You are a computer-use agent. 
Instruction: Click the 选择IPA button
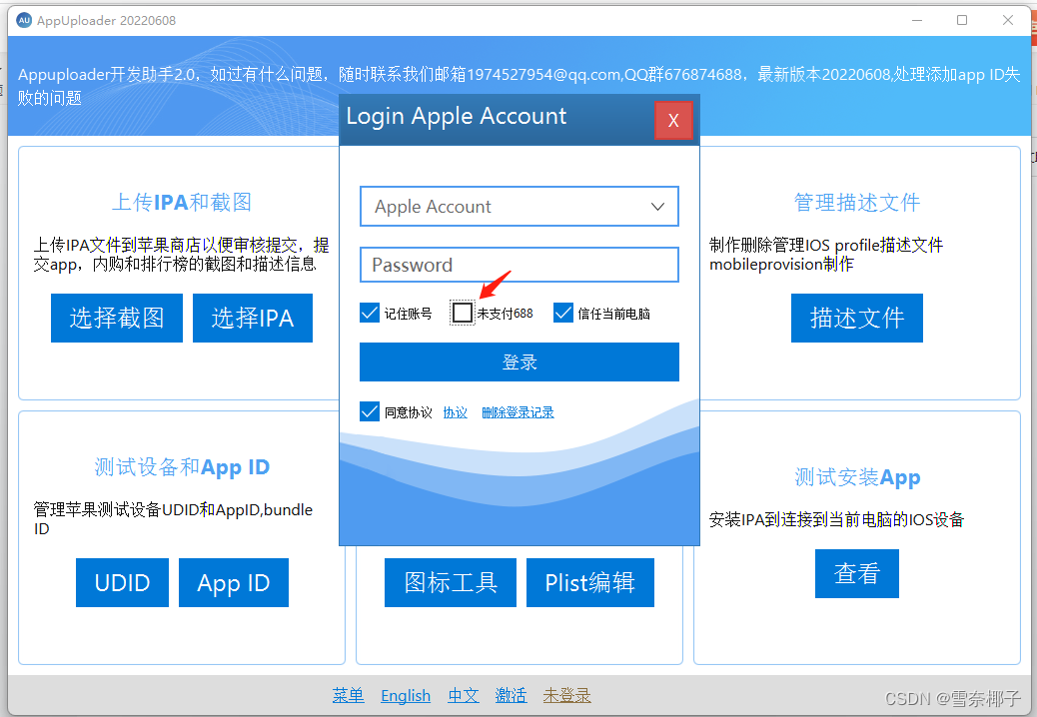tap(252, 318)
